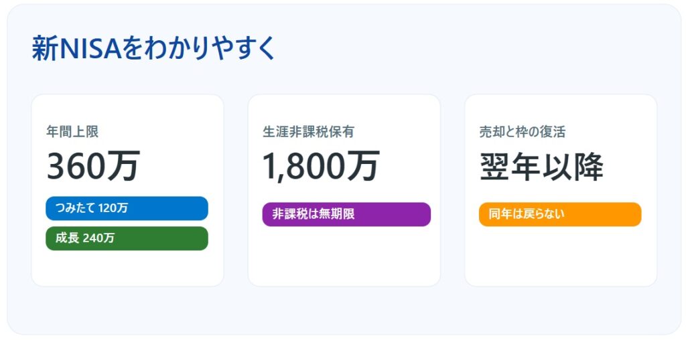Click the orange 同年は戻らない pill
The width and height of the screenshot is (686, 340).
pos(560,214)
